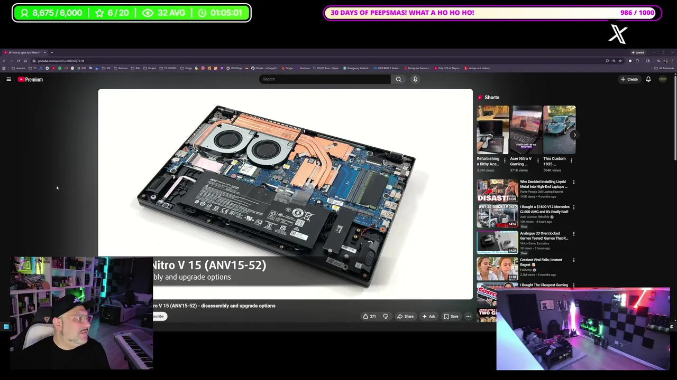Open YouTube notifications bell

(x=648, y=79)
